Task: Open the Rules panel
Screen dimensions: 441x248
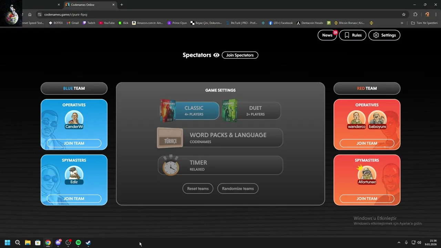Action: click(x=352, y=35)
